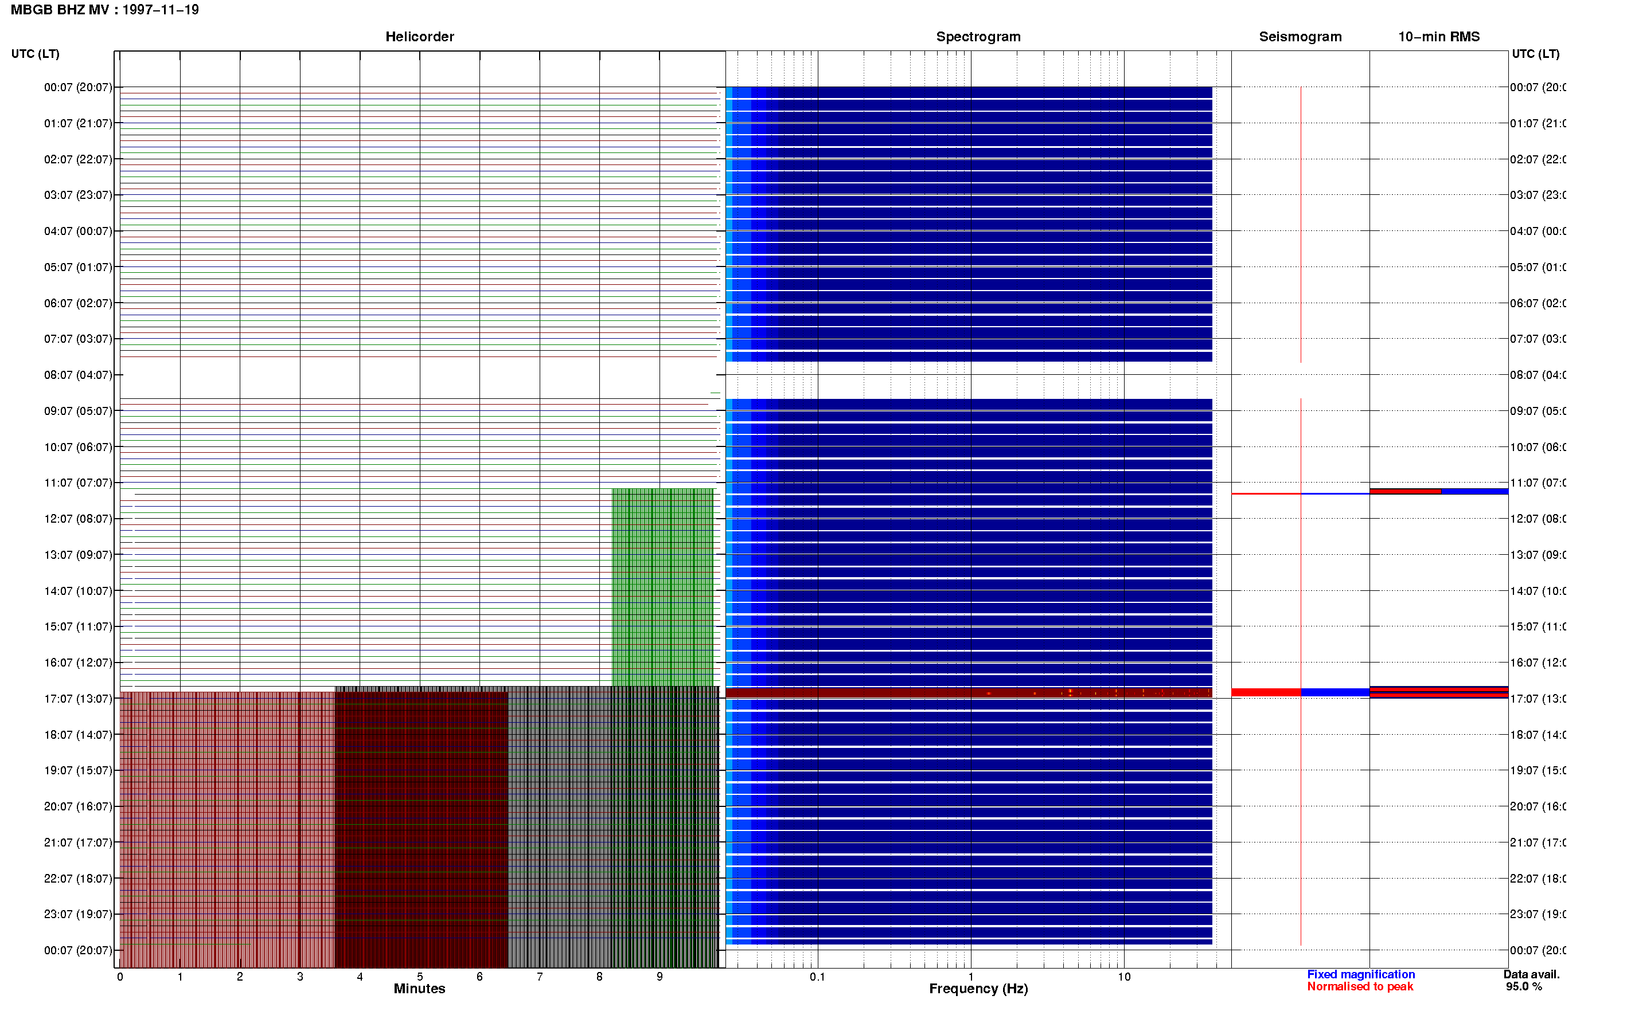This screenshot has width=1631, height=1019.
Task: Click the 'Minutes' x-axis label
Action: point(419,989)
